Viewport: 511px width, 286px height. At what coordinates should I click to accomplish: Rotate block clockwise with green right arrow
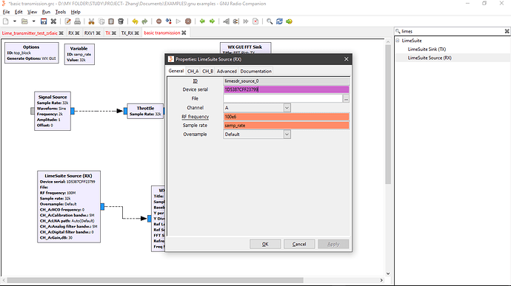(x=212, y=21)
